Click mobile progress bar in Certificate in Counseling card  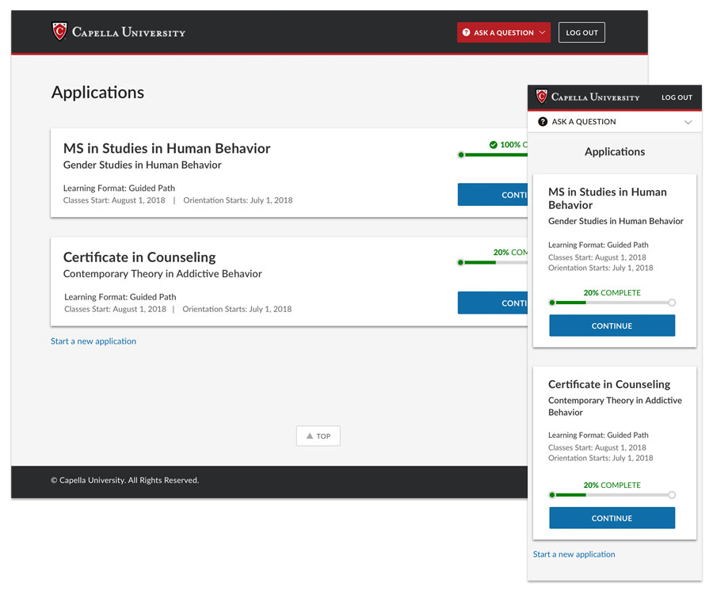point(612,495)
